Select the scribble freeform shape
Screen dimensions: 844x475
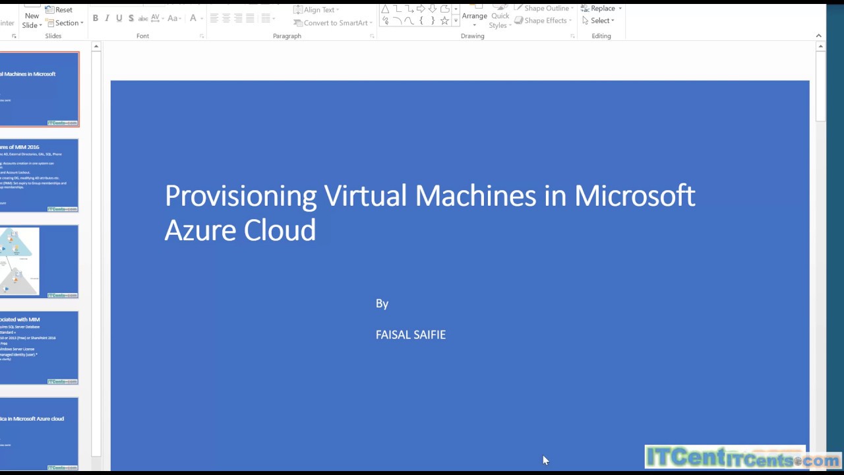pyautogui.click(x=385, y=20)
